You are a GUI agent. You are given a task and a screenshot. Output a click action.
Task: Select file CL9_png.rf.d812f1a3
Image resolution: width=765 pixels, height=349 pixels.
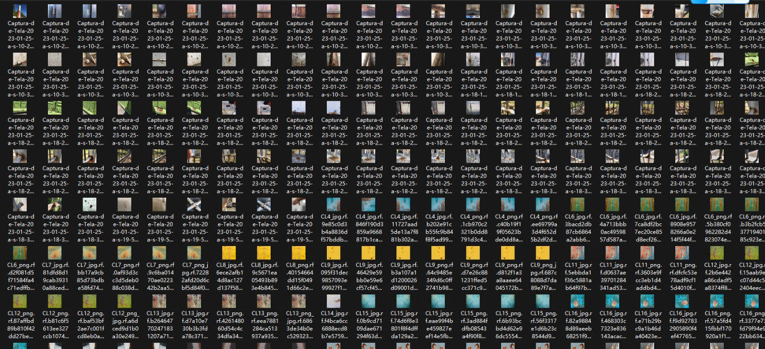click(509, 253)
